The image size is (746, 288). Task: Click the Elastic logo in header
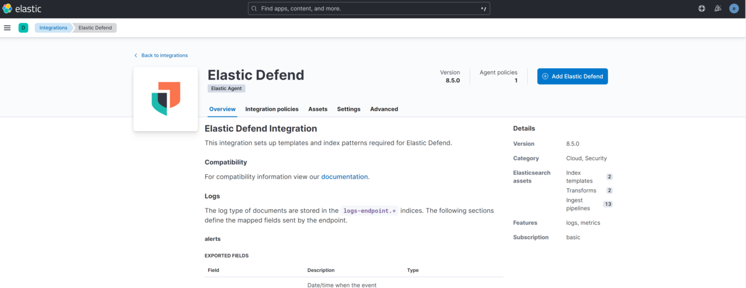[22, 9]
